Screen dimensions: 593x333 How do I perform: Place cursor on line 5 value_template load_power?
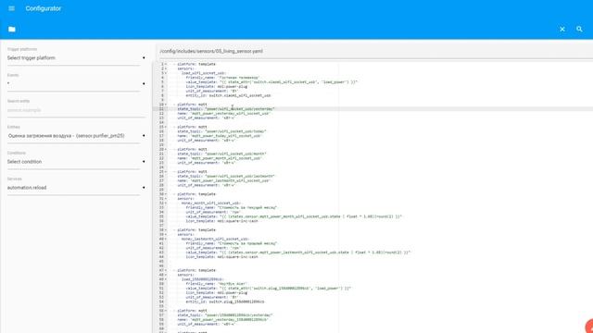point(271,82)
